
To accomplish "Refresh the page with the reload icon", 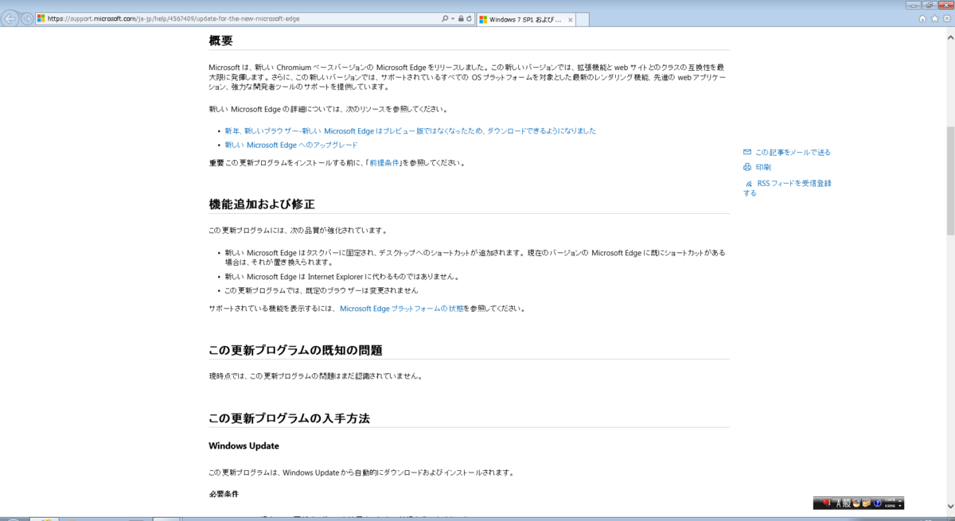I will (x=469, y=18).
